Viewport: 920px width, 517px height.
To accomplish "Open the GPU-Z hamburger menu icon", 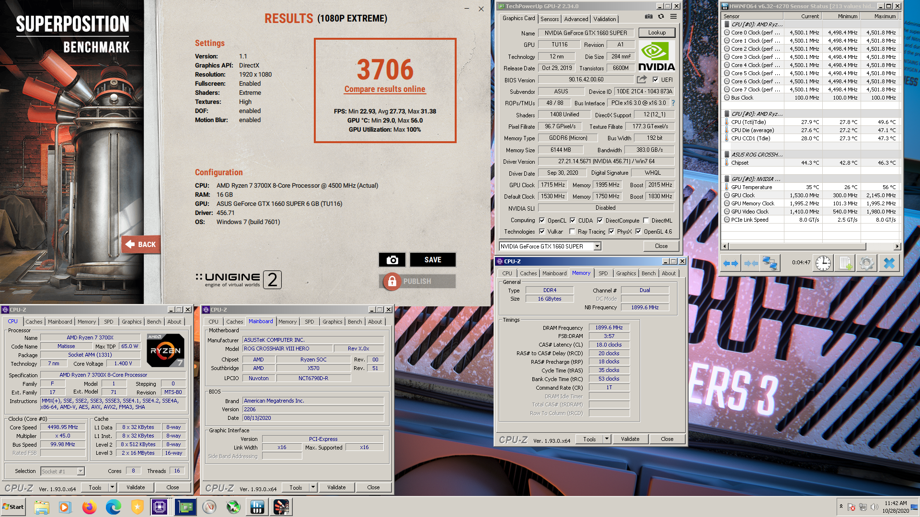I will click(673, 16).
